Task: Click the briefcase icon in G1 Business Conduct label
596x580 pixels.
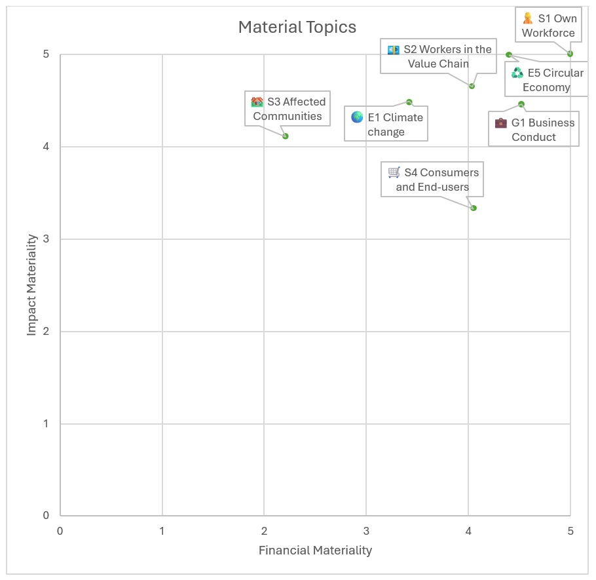Action: (x=501, y=123)
